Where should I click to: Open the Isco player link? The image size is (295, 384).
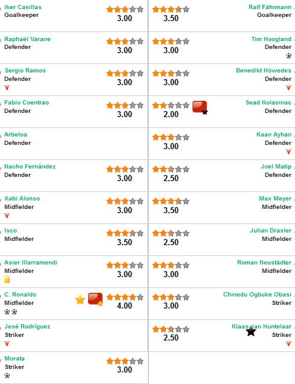[x=10, y=231]
